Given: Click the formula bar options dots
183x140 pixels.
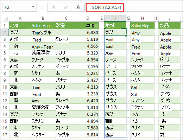Looking at the screenshot, I should click(42, 7).
